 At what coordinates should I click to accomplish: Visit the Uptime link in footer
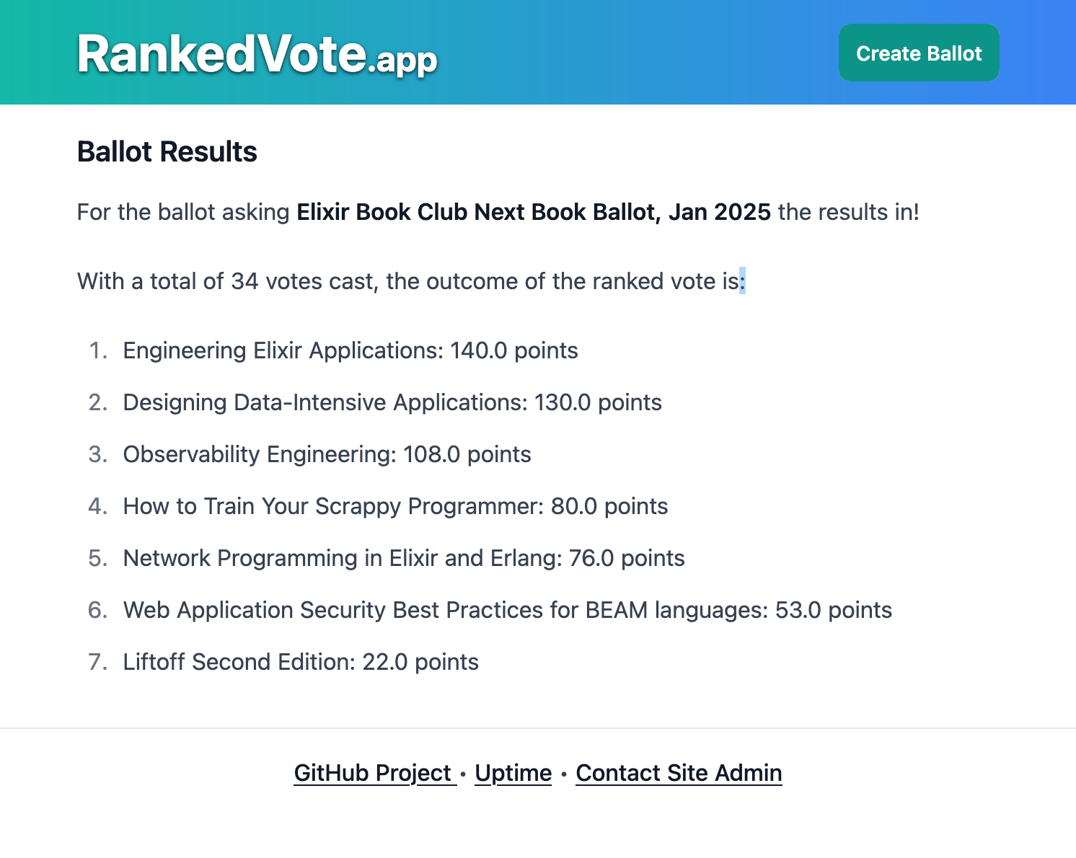click(x=513, y=773)
